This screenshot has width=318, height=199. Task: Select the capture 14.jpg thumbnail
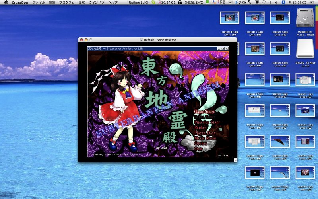(x=255, y=111)
